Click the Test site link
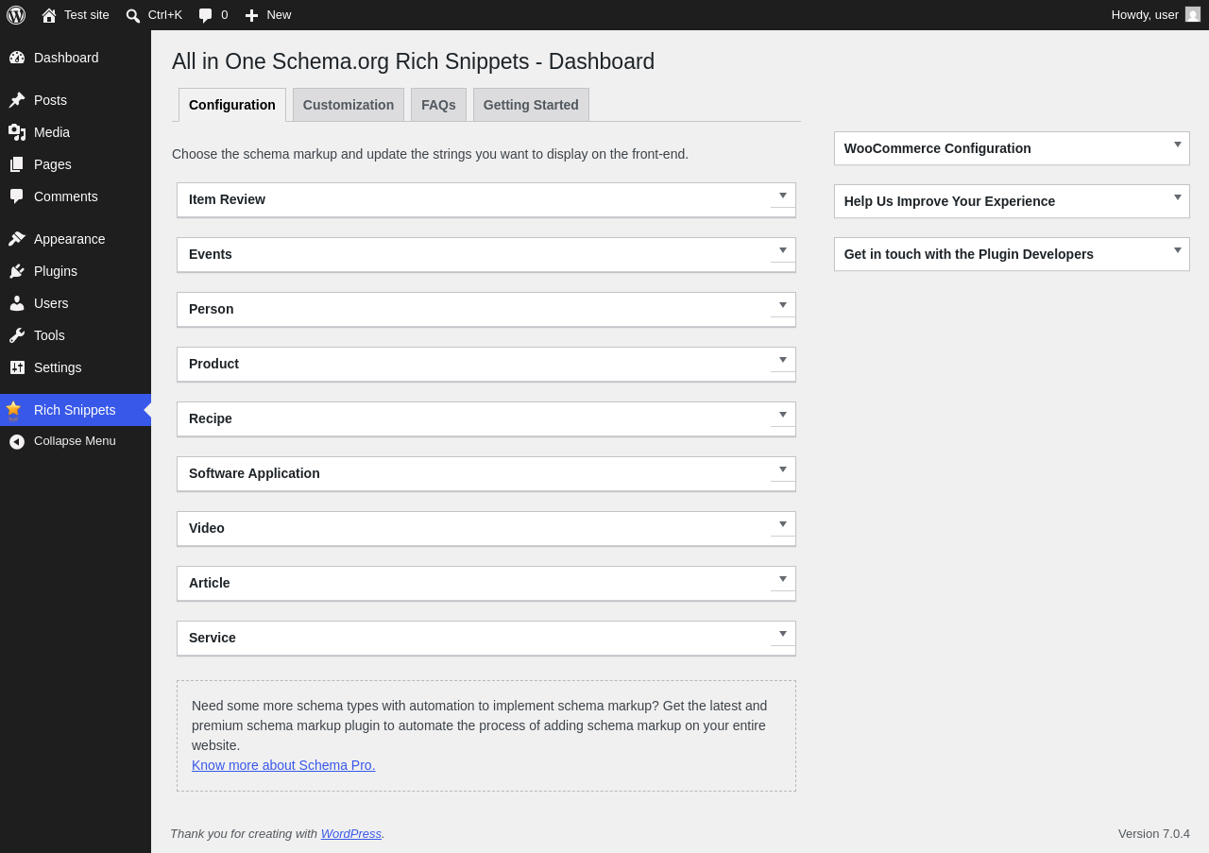This screenshot has height=853, width=1209. (x=87, y=15)
